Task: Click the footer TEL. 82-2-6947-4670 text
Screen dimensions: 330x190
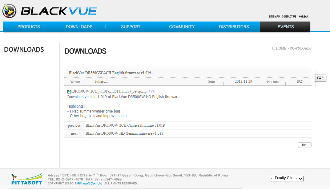Action: point(65,180)
